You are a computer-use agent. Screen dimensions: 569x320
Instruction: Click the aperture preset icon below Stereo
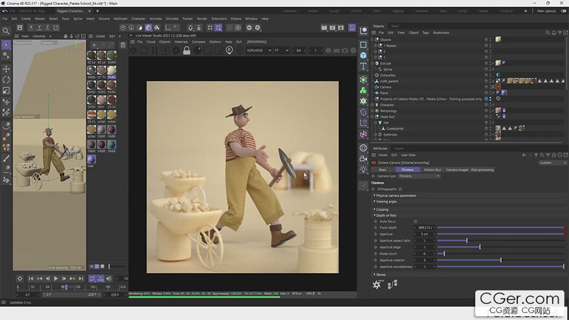pos(377,284)
